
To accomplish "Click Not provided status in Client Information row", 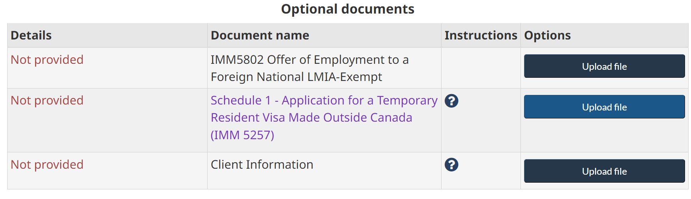I will [47, 165].
